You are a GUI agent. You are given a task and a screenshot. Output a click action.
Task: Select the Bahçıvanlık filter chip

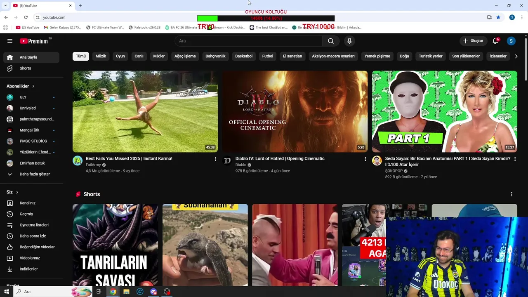tap(215, 56)
